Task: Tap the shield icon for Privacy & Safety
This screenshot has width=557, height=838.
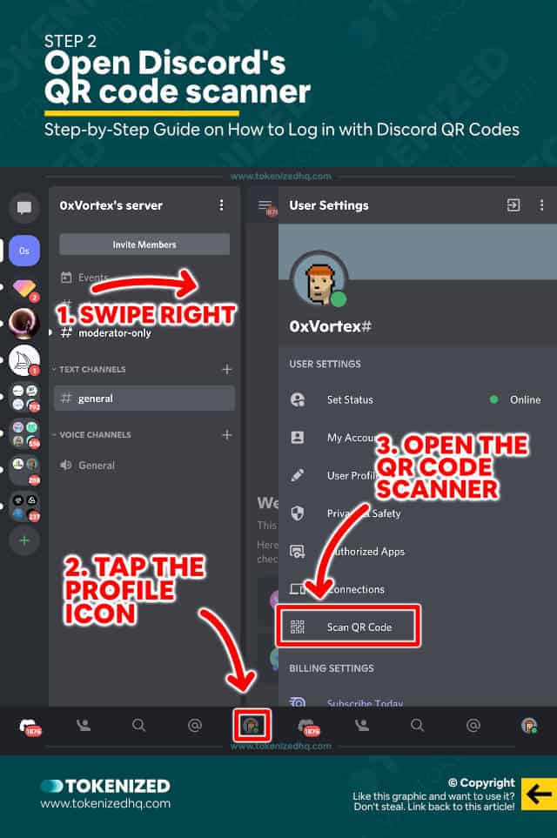Action: pos(298,513)
